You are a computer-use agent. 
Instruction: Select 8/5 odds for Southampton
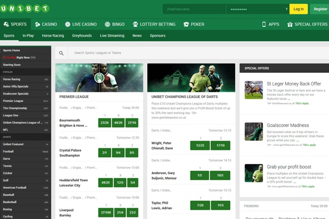132,153
